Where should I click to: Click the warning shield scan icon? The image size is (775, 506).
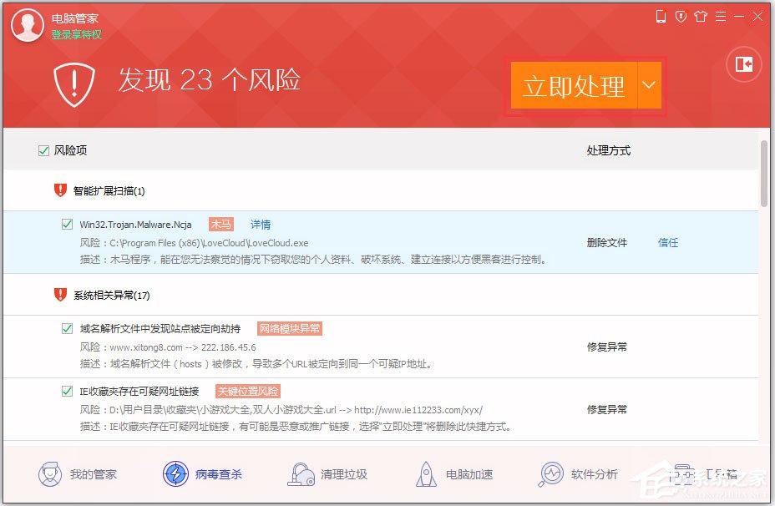pos(73,83)
